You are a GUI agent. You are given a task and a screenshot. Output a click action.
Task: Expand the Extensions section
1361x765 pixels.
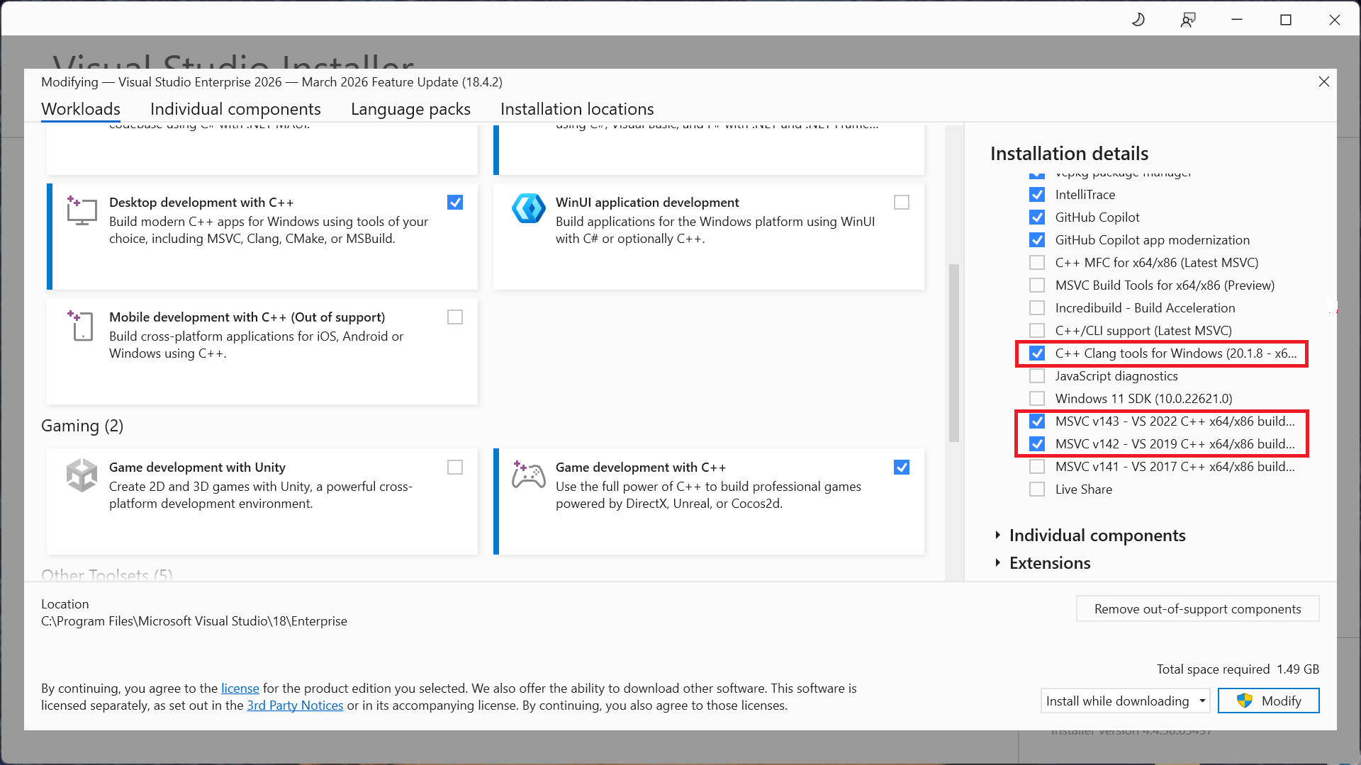pos(997,563)
